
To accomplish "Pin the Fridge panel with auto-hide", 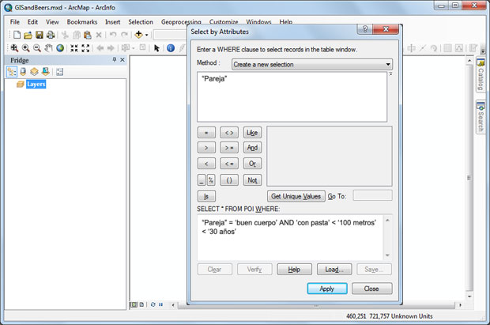I will click(114, 59).
